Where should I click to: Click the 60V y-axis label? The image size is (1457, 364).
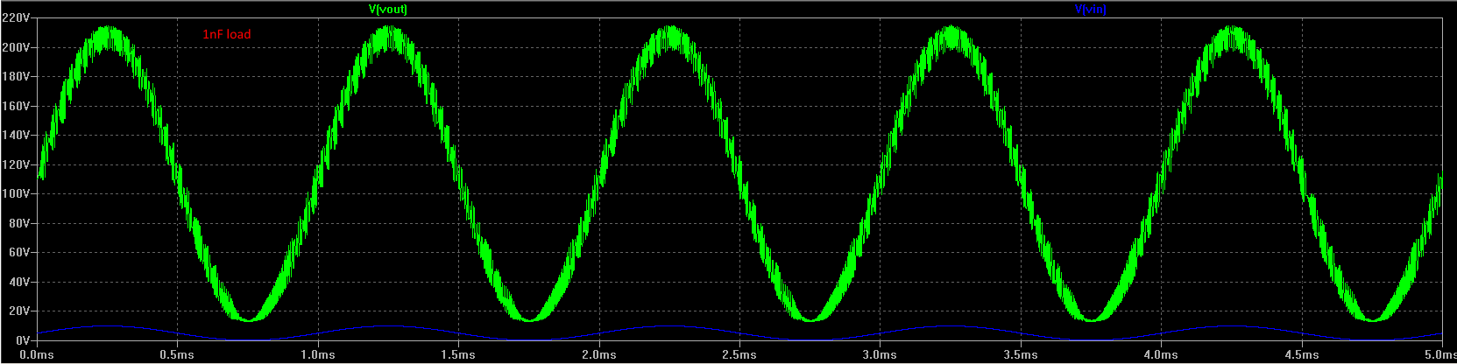click(x=19, y=252)
